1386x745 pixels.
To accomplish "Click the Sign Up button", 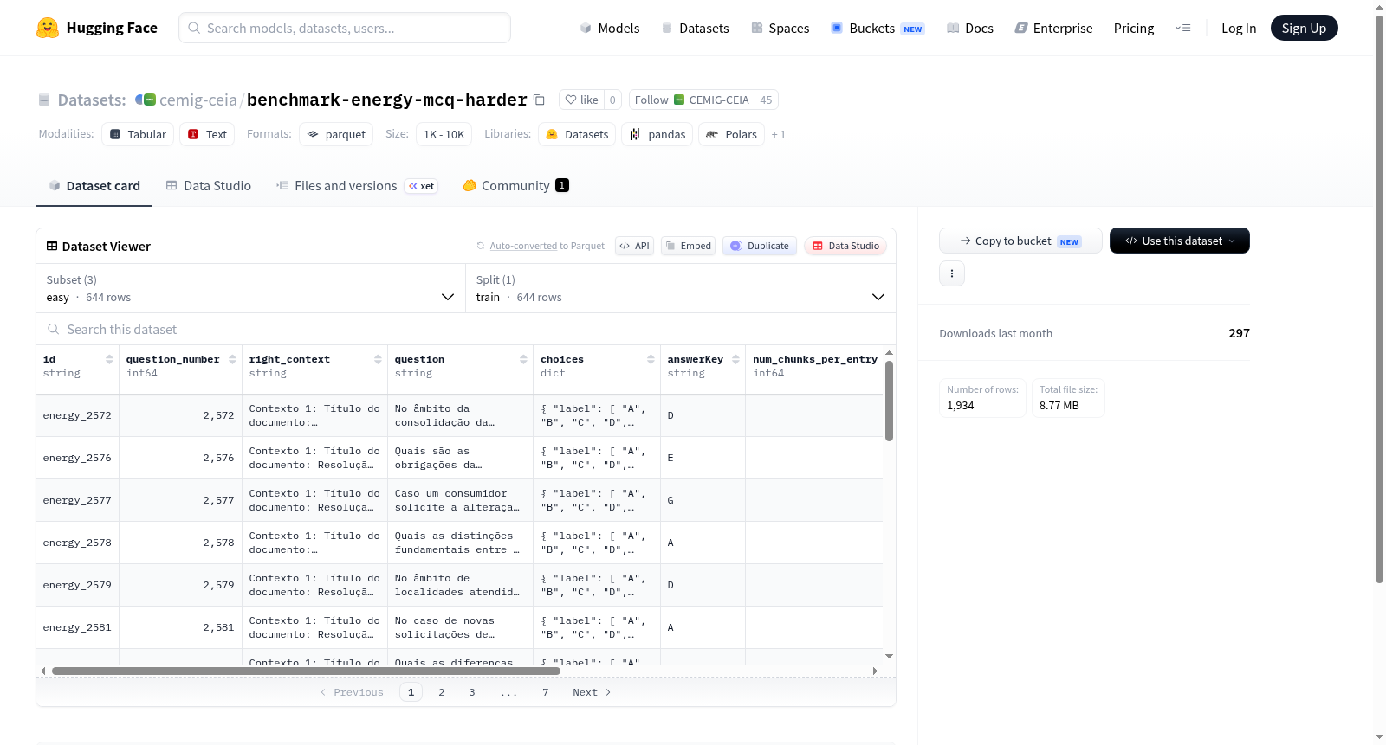I will pos(1305,29).
